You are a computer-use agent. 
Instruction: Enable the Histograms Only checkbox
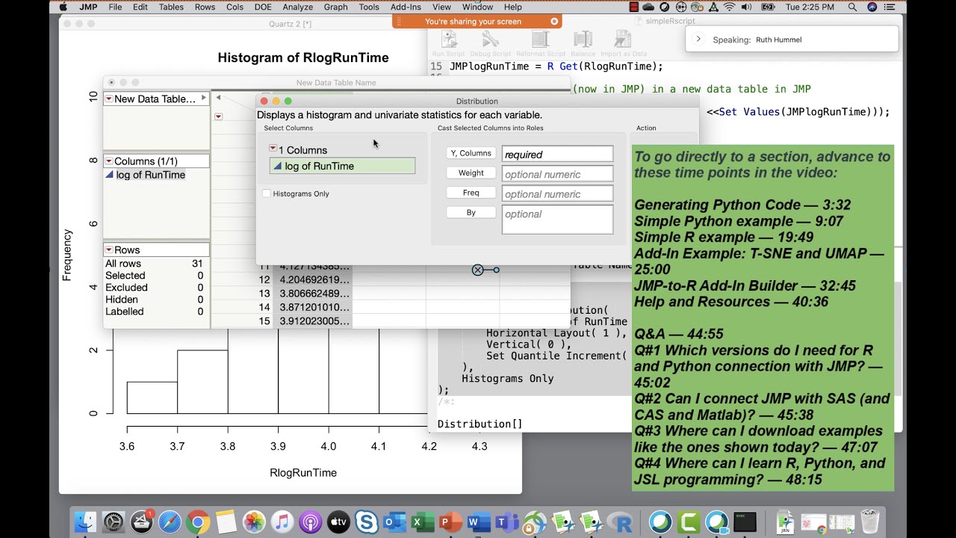[267, 194]
